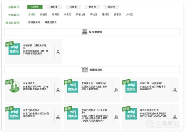The image size is (185, 133).
Task: Click the 商圈提货点 section header
Action: tap(92, 70)
